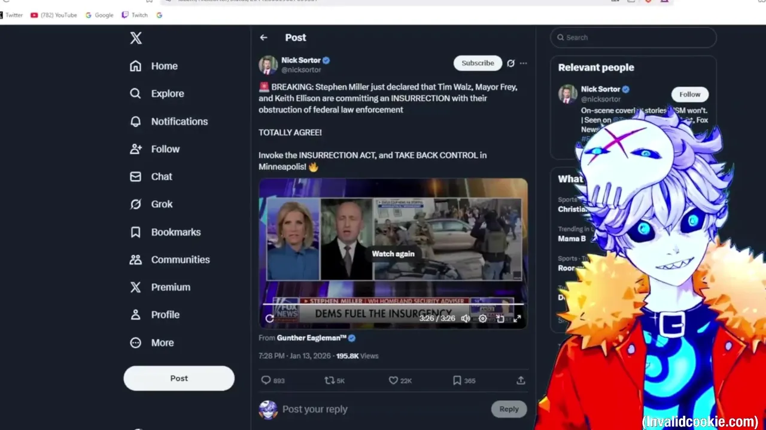
Task: Click the user avatar beside reply field
Action: pos(268,410)
